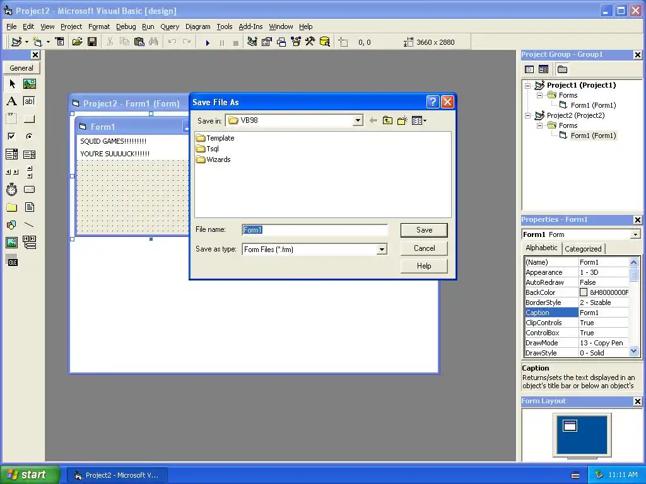Open the Properties Window toolbar icon

click(267, 42)
